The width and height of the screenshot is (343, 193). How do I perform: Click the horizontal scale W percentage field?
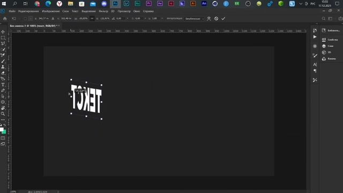(x=84, y=19)
